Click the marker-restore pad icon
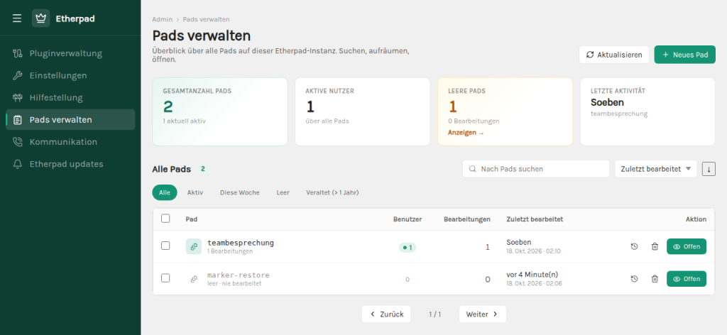 [x=194, y=279]
